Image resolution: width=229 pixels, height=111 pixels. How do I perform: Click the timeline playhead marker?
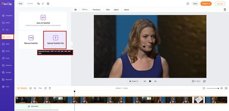[x=75, y=91]
